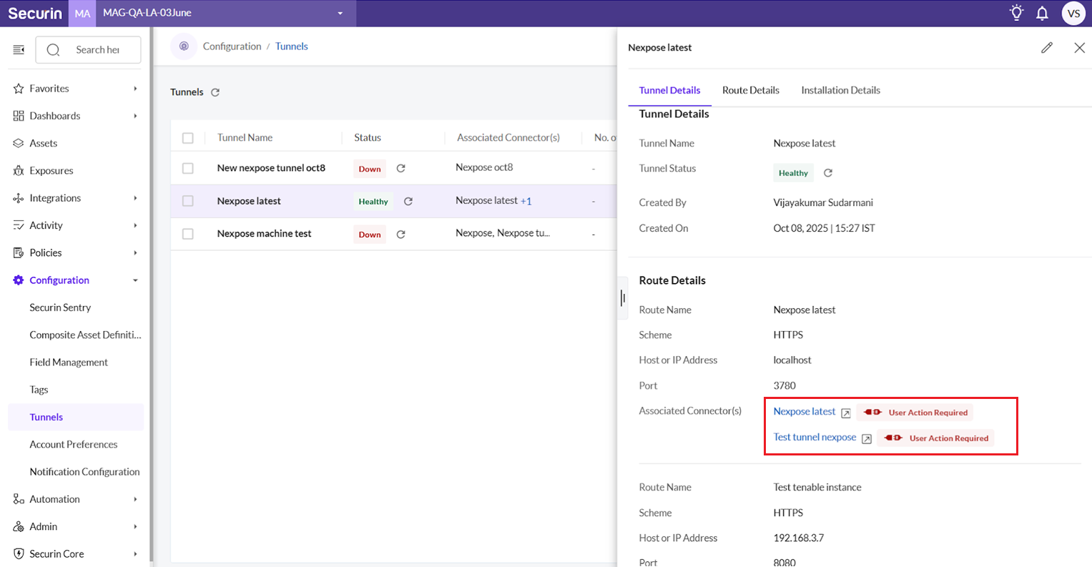The width and height of the screenshot is (1092, 567).
Task: Expand the Favorites menu arrow
Action: point(135,89)
